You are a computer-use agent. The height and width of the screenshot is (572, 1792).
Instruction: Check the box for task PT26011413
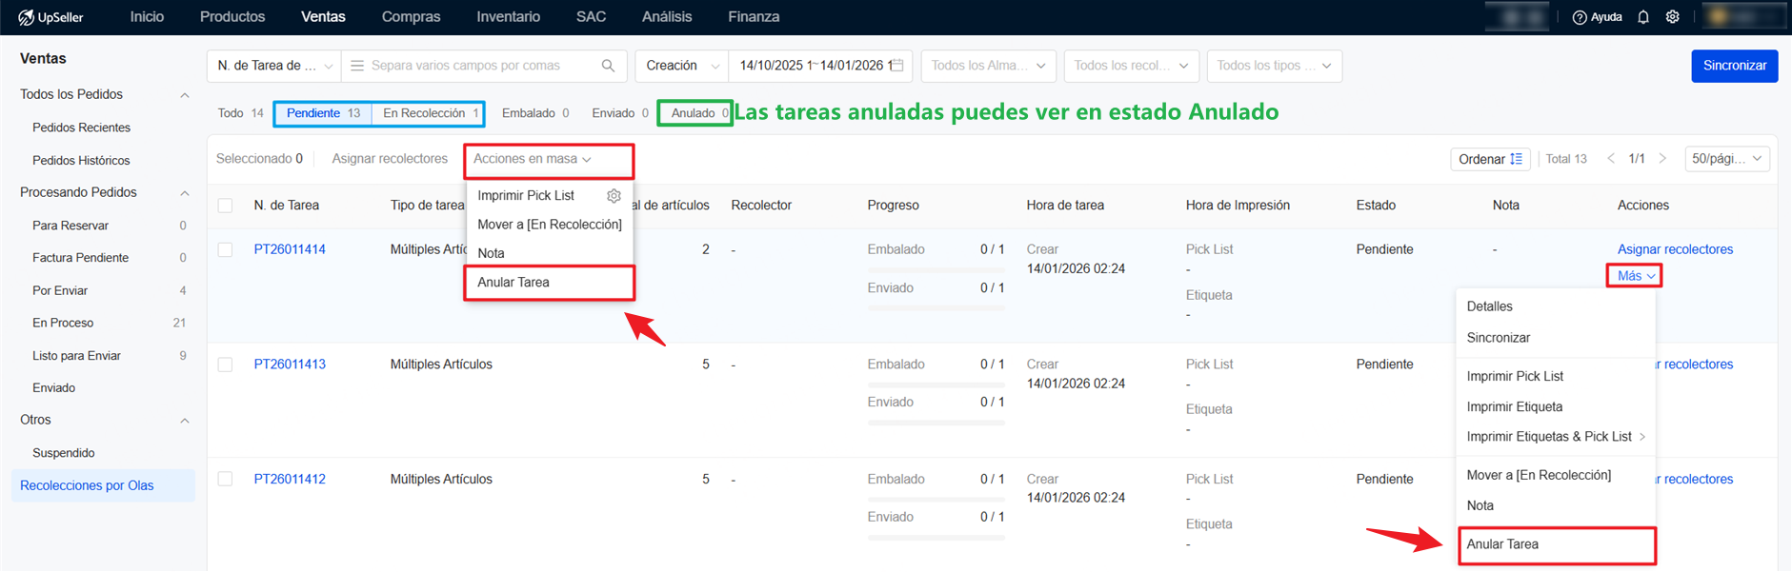(225, 365)
